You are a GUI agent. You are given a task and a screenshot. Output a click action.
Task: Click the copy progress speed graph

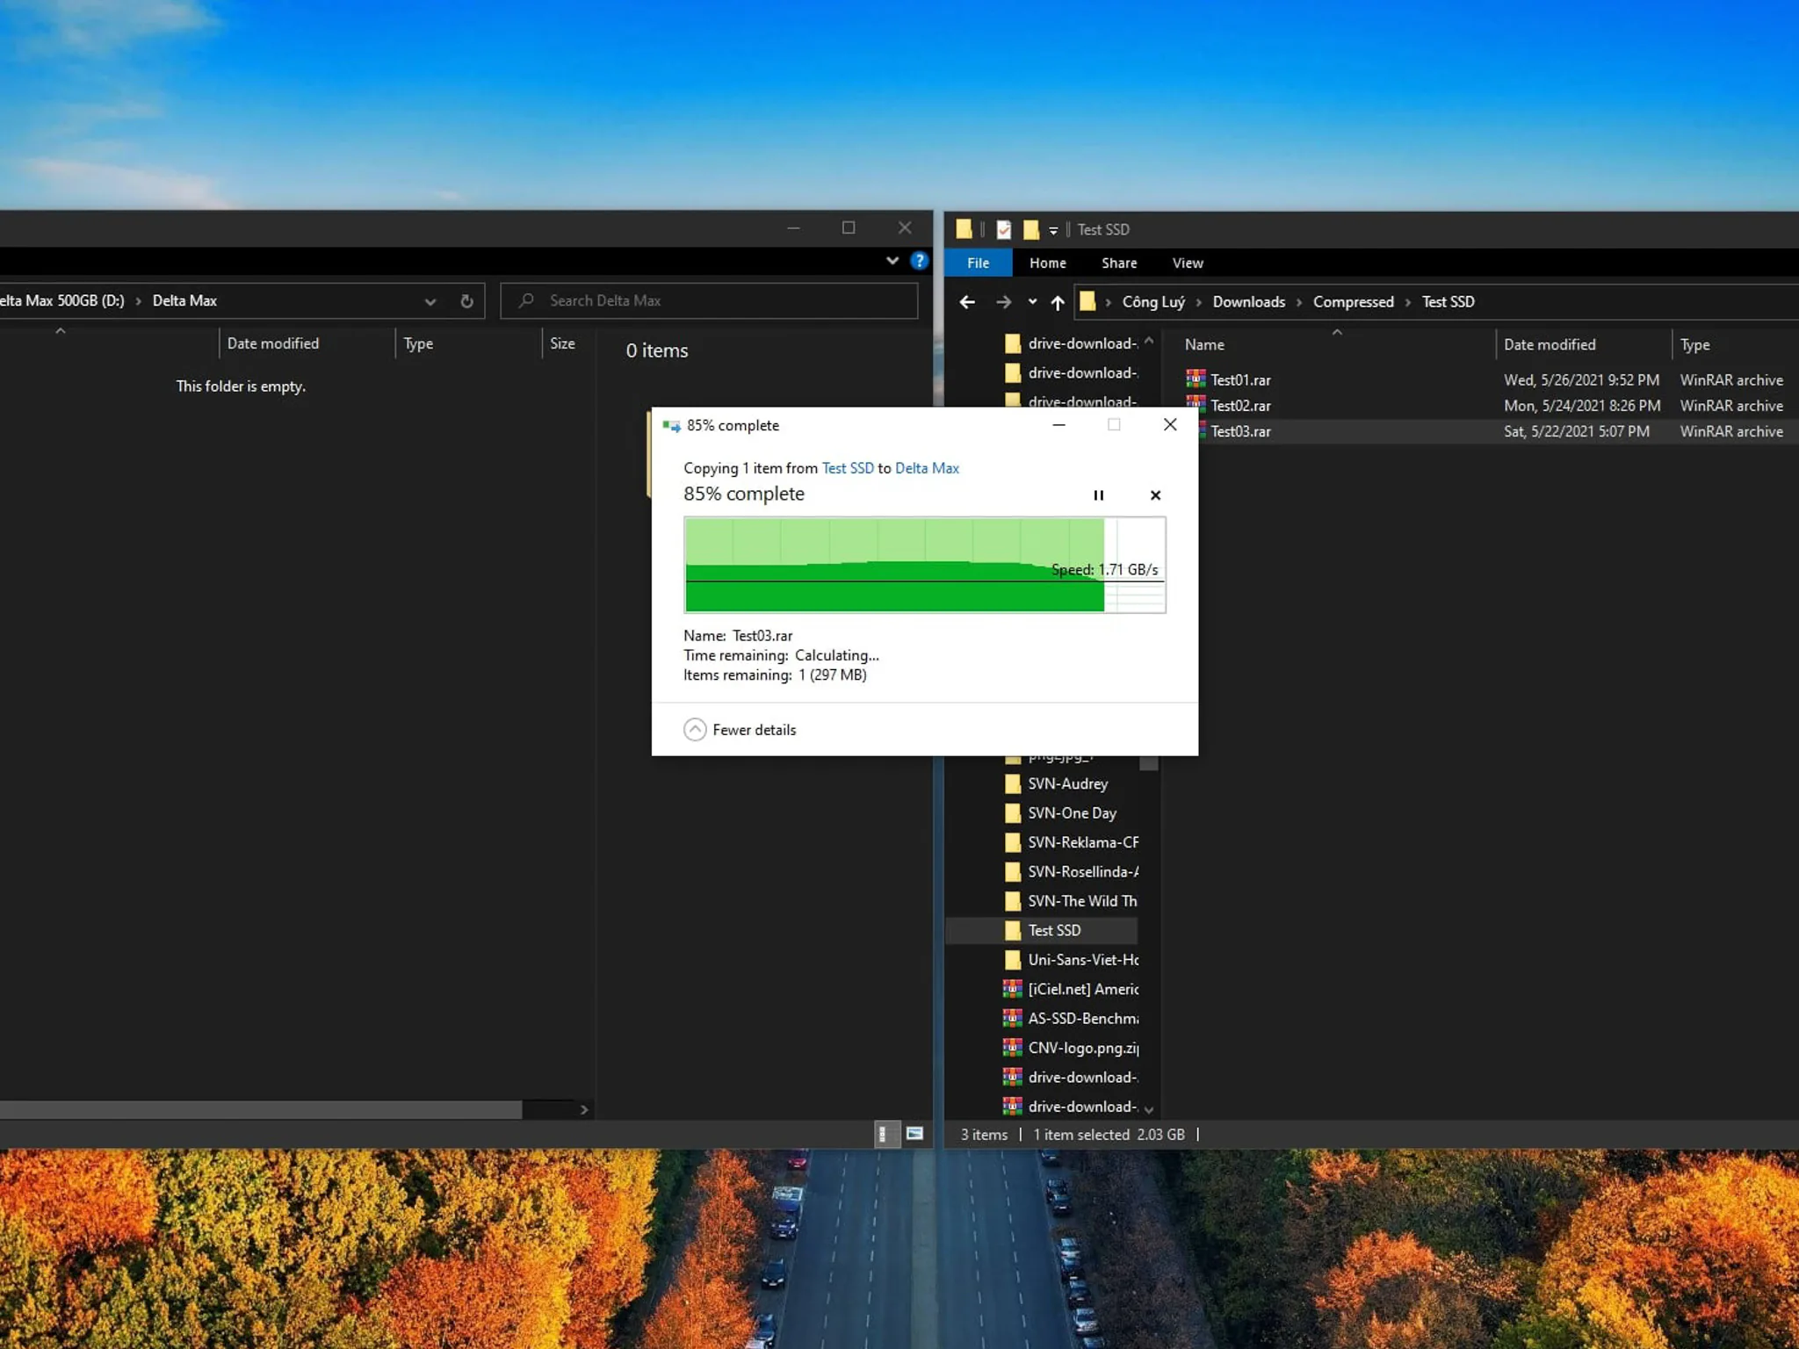pos(924,565)
